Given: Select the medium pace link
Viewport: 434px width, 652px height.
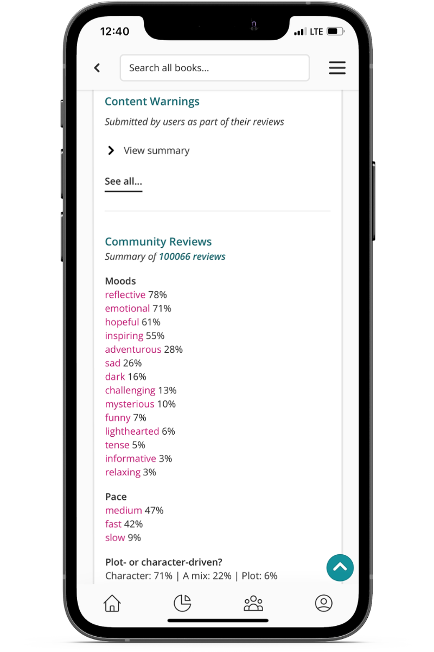Looking at the screenshot, I should coord(123,511).
